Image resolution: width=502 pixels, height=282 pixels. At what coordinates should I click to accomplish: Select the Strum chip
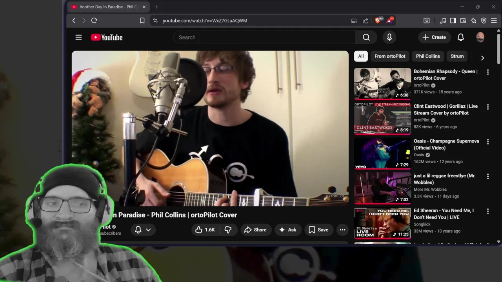457,56
